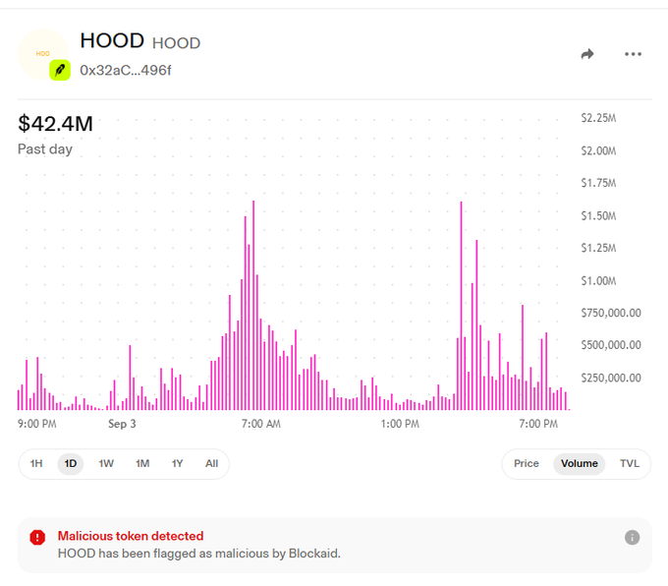Click the $42.4M volume value
668x586 pixels.
click(x=55, y=123)
